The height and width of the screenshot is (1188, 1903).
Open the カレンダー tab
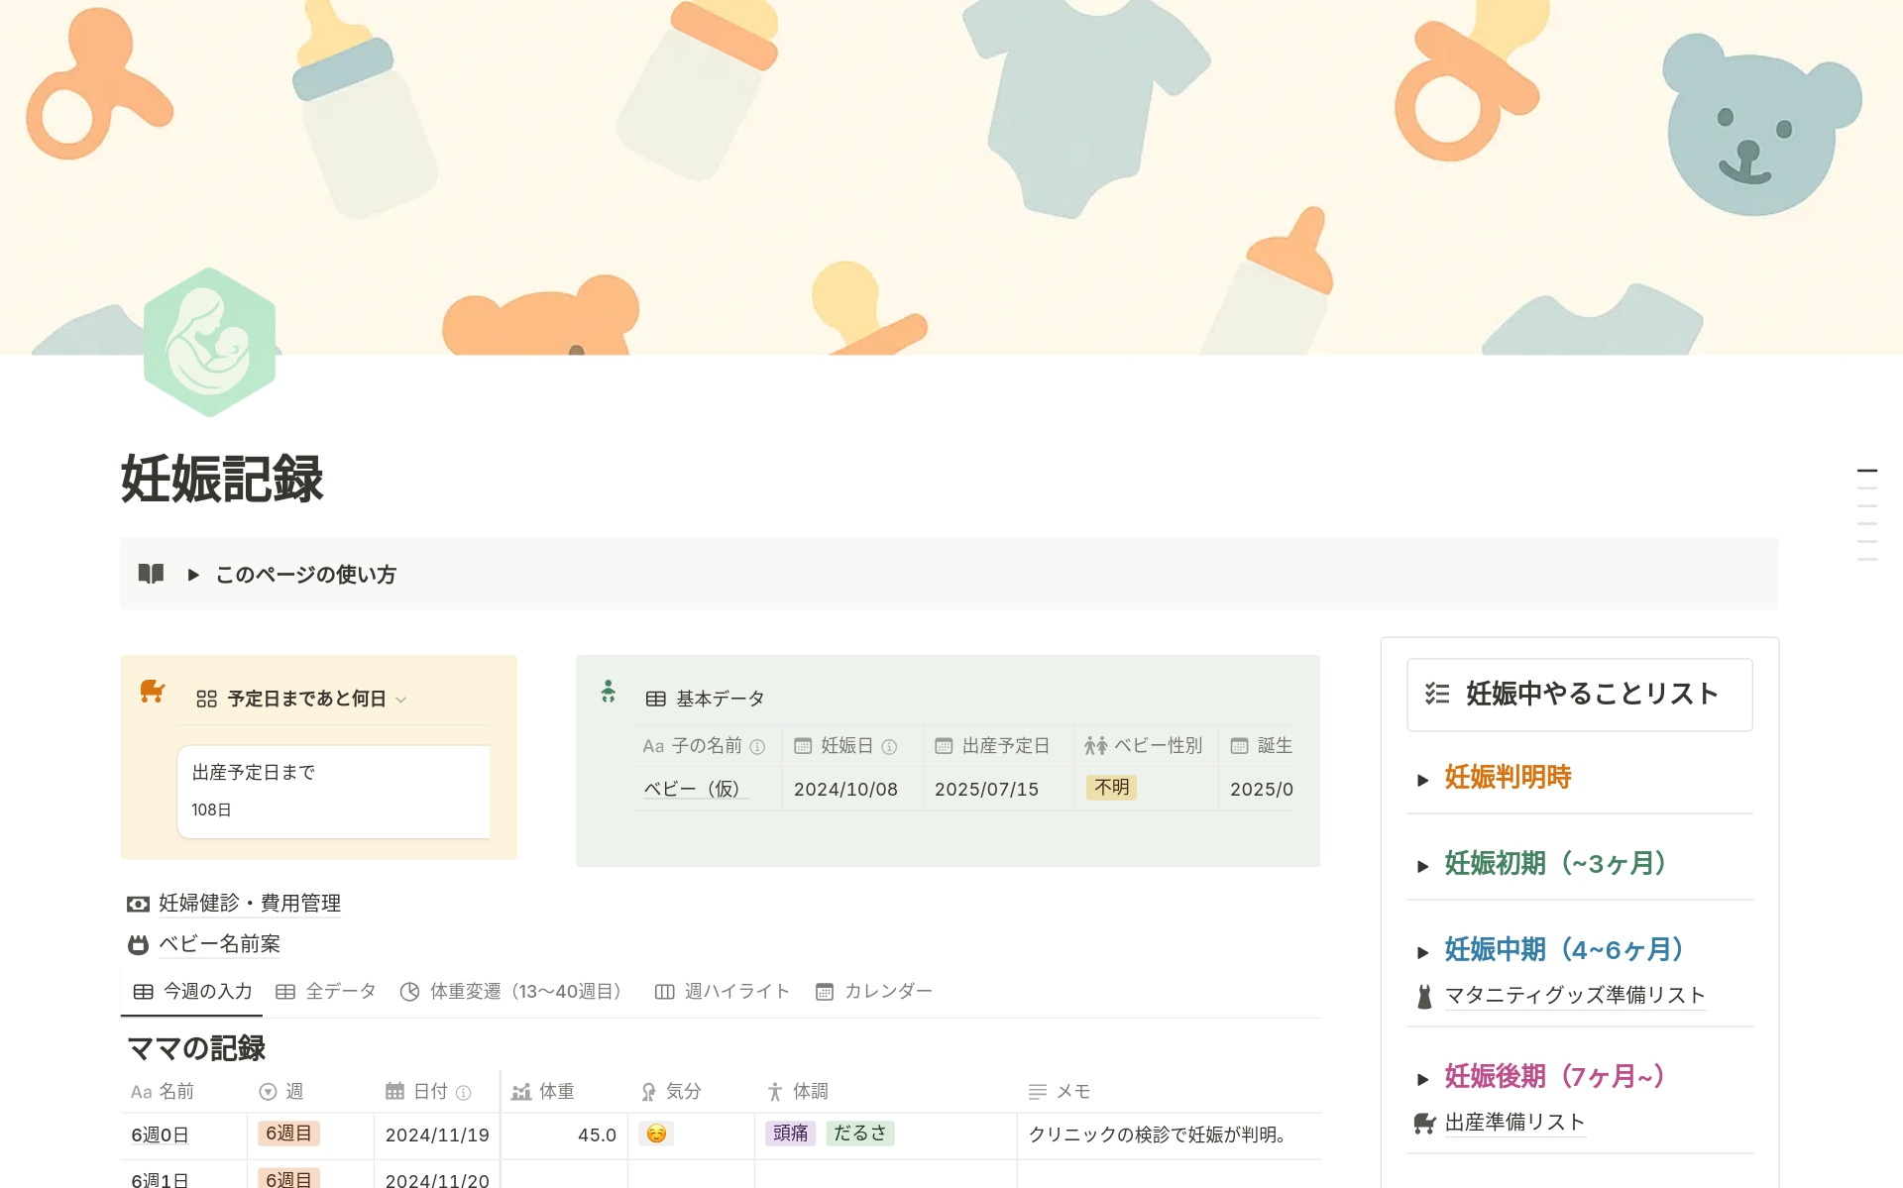873,992
